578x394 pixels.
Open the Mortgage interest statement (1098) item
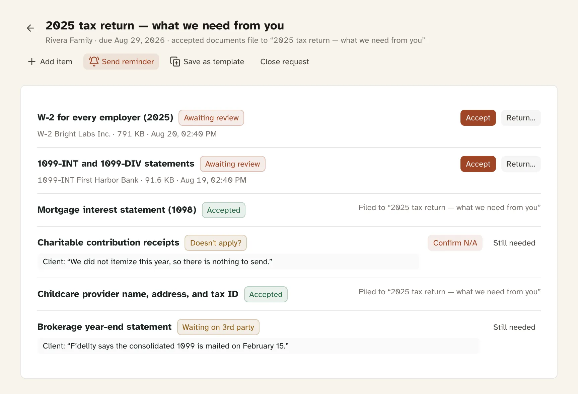click(x=117, y=210)
